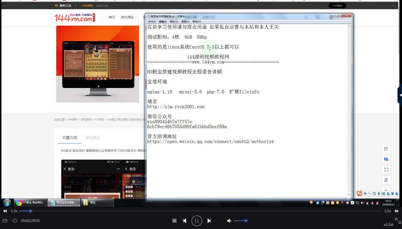Open the chat bubbles sidebar icon
The image size is (402, 229).
tap(386, 159)
